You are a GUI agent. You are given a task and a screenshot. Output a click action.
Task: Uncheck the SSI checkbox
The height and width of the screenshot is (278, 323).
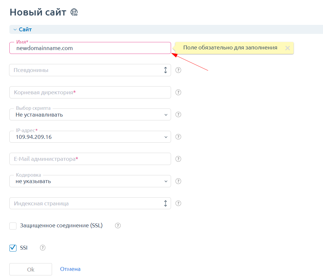[13, 248]
